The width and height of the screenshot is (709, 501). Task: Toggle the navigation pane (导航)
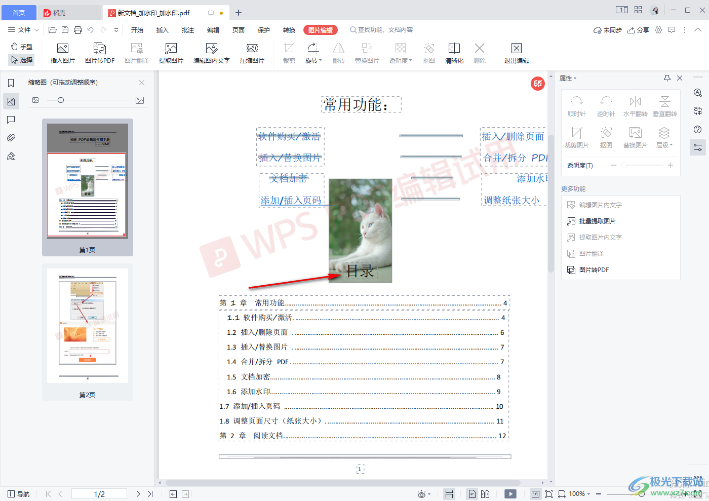point(19,494)
